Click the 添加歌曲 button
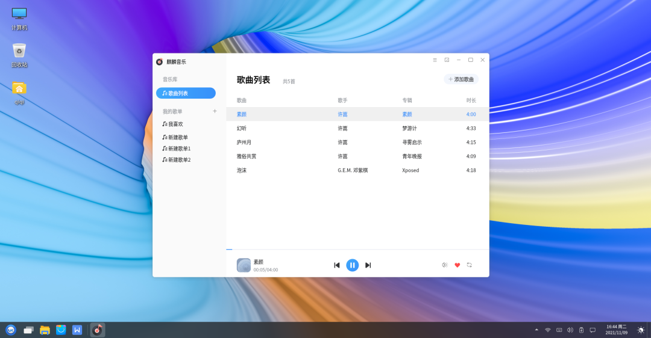Screen dimensions: 651x338 461,79
